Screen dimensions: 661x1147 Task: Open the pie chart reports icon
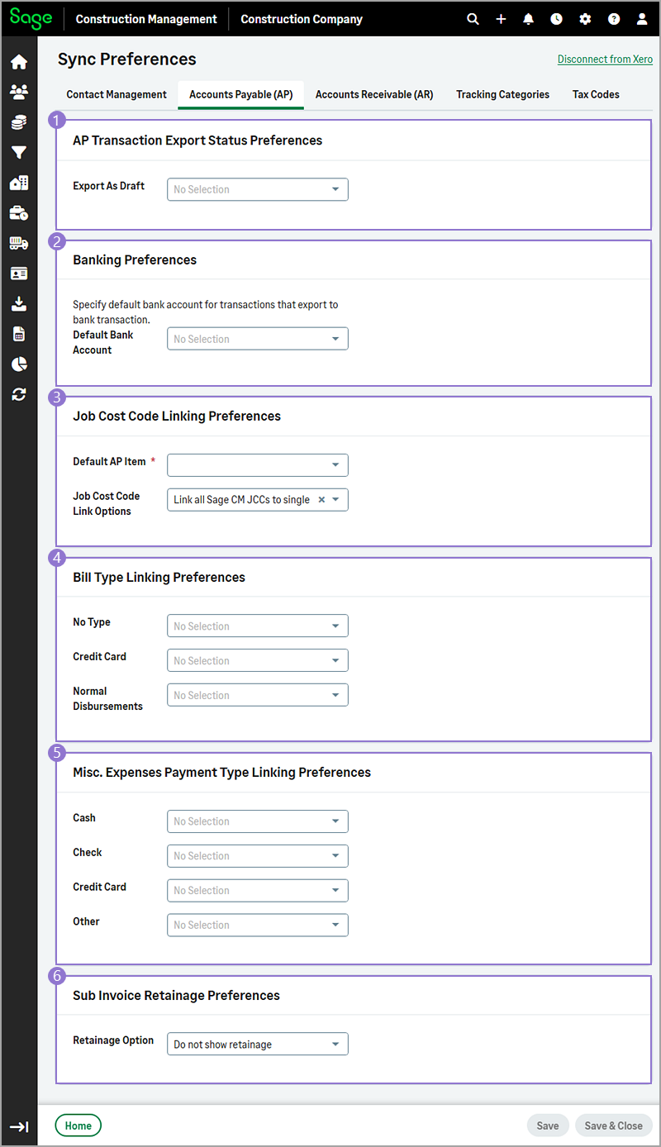point(18,364)
